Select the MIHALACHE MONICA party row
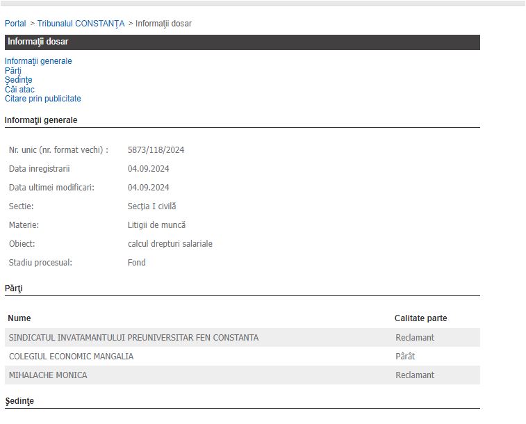This screenshot has height=424, width=526. pos(48,375)
